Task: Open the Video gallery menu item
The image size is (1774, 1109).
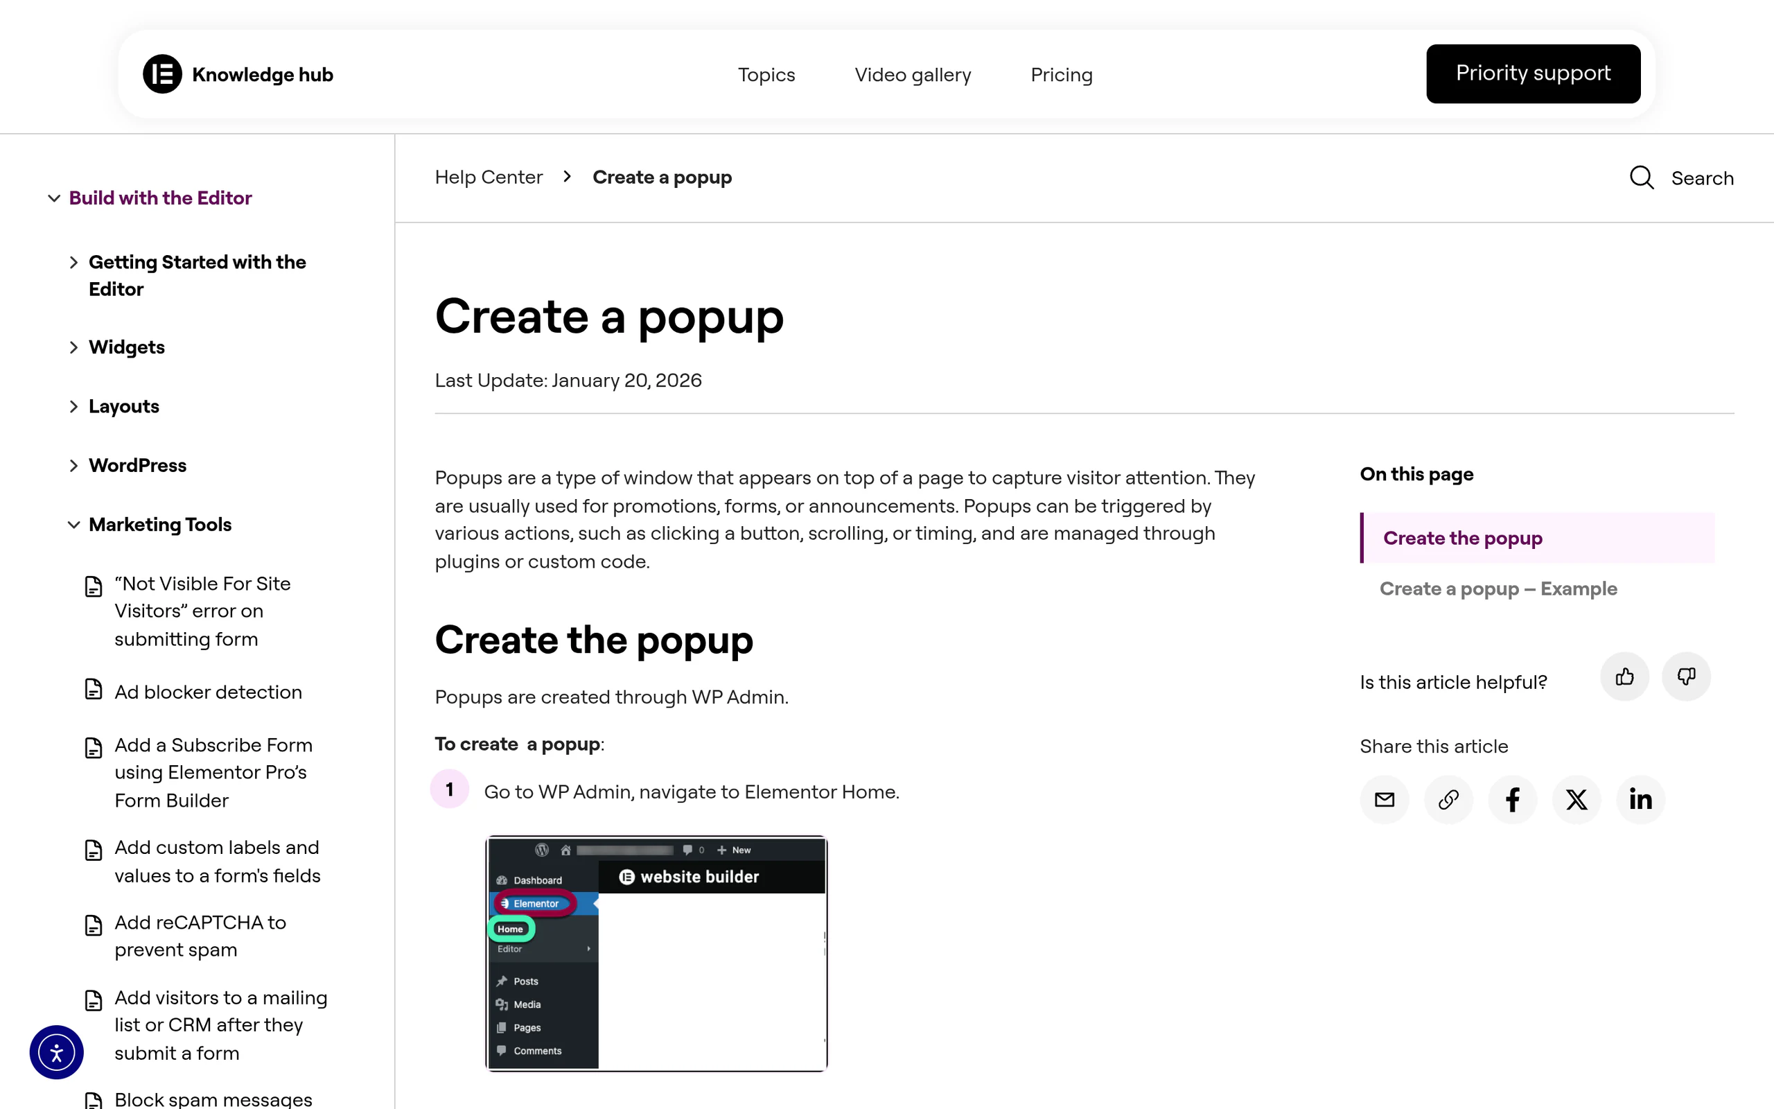Action: coord(913,75)
